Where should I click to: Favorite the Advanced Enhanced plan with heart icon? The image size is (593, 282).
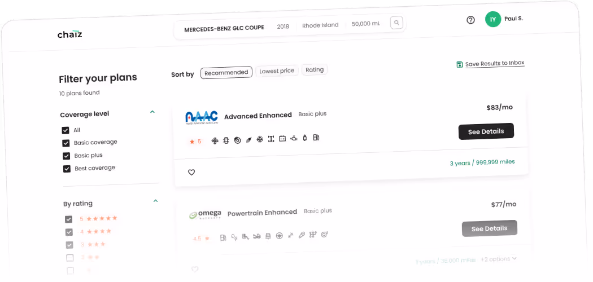coord(191,172)
